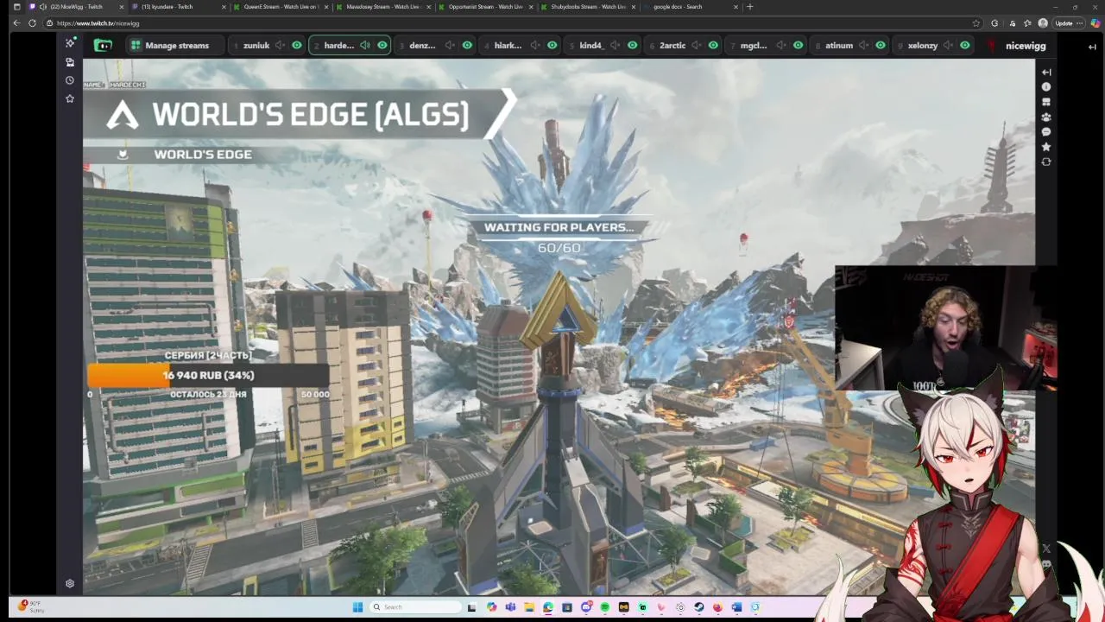Hide the zunluk stream with eye icon
Image resolution: width=1105 pixels, height=622 pixels.
click(x=297, y=45)
